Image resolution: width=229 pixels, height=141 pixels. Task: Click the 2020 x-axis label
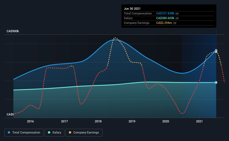click(166, 121)
